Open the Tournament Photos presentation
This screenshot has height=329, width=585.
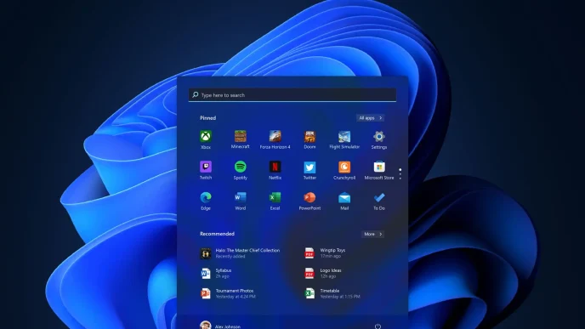click(x=228, y=293)
